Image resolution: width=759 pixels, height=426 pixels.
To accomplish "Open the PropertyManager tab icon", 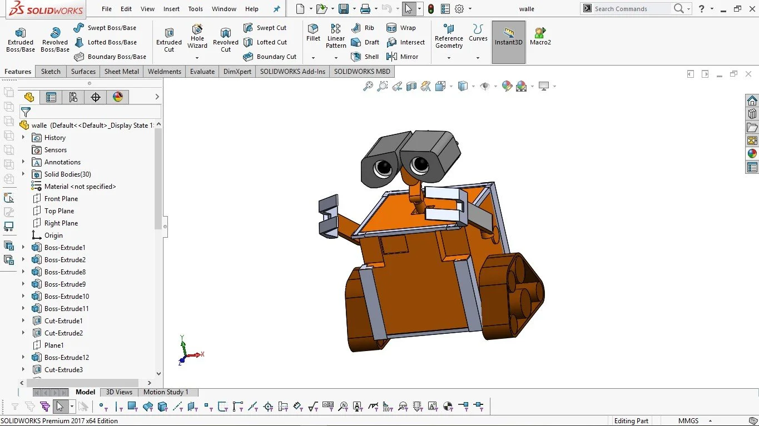I will click(51, 97).
